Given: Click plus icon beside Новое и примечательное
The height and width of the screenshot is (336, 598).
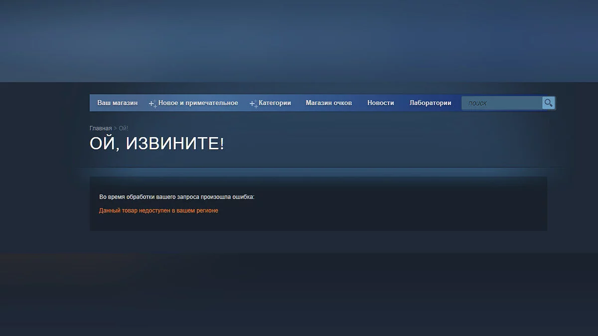Looking at the screenshot, I should click(x=153, y=104).
